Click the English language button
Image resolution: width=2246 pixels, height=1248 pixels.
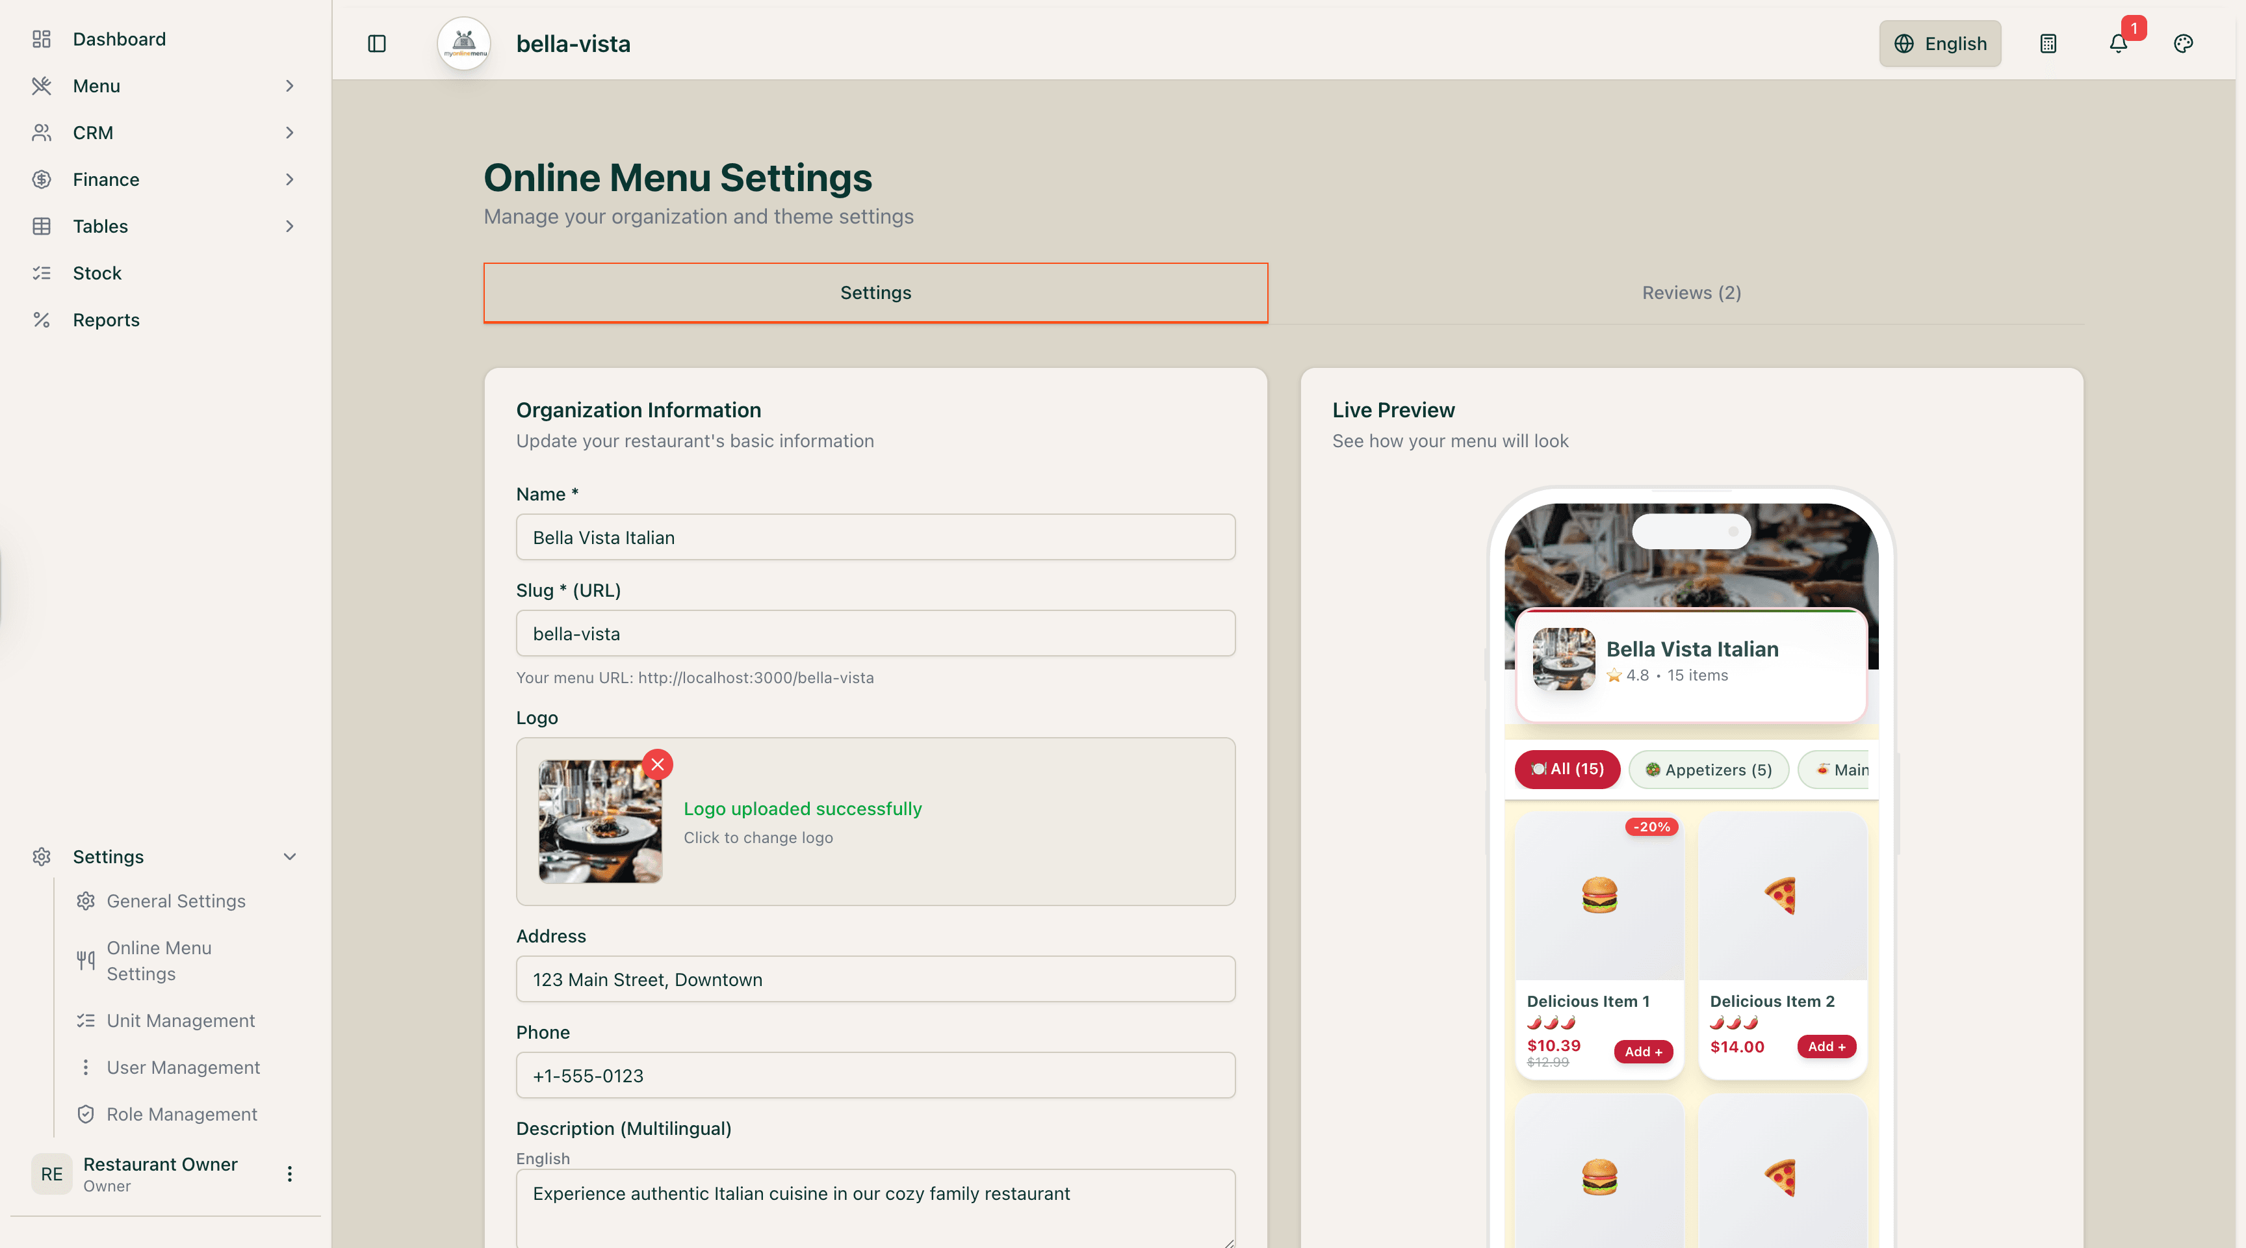pyautogui.click(x=1940, y=43)
